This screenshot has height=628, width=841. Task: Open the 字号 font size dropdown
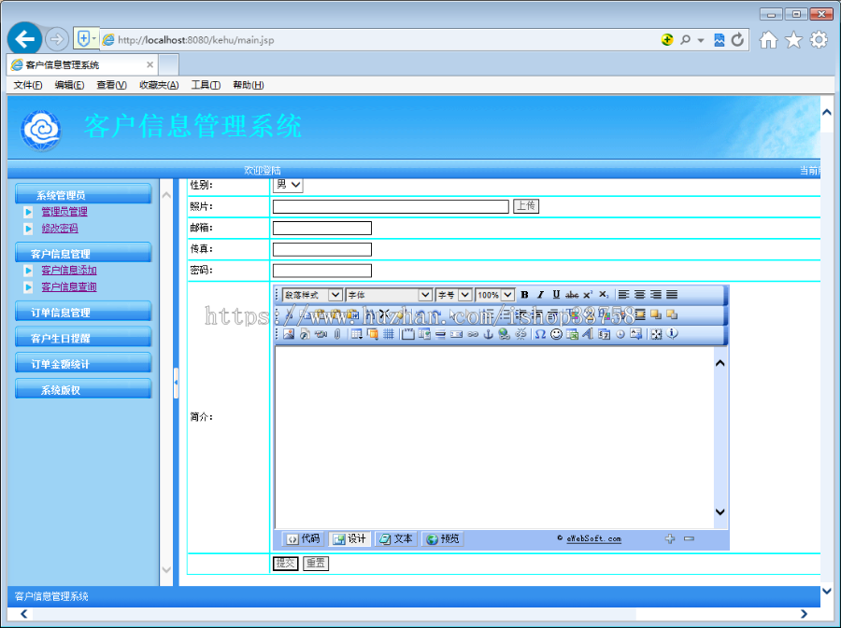454,294
